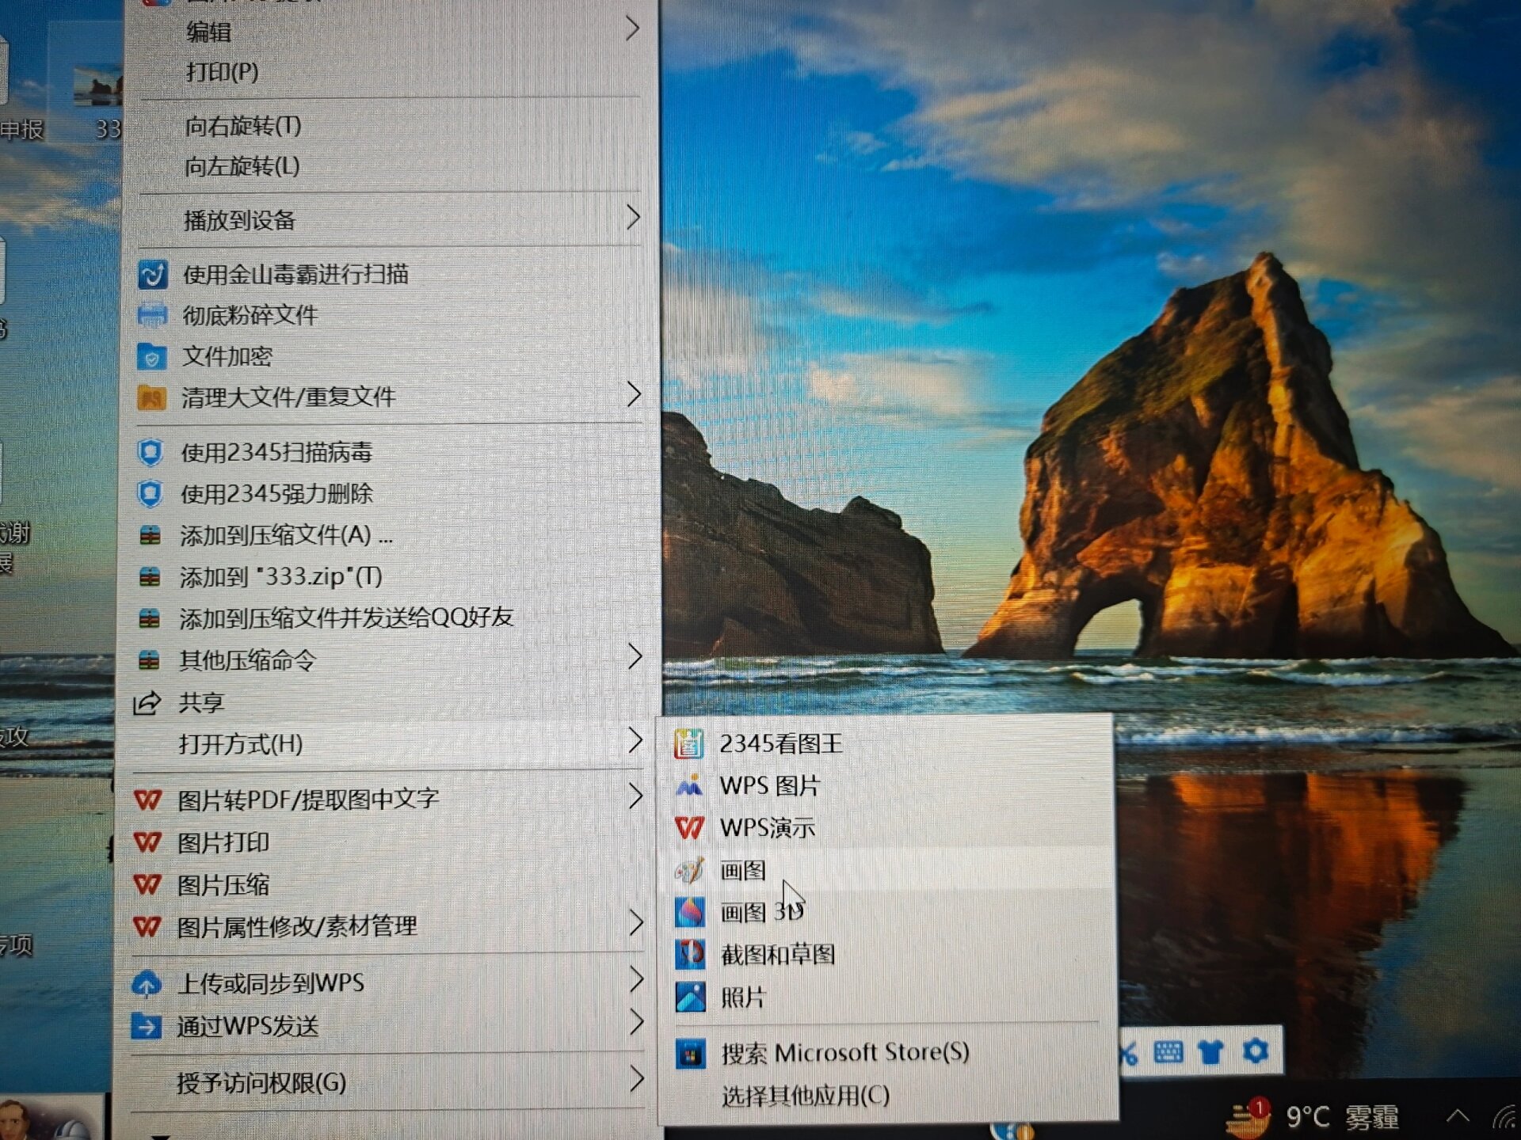Open with 画图 from the submenu
1521x1140 pixels.
click(887, 871)
